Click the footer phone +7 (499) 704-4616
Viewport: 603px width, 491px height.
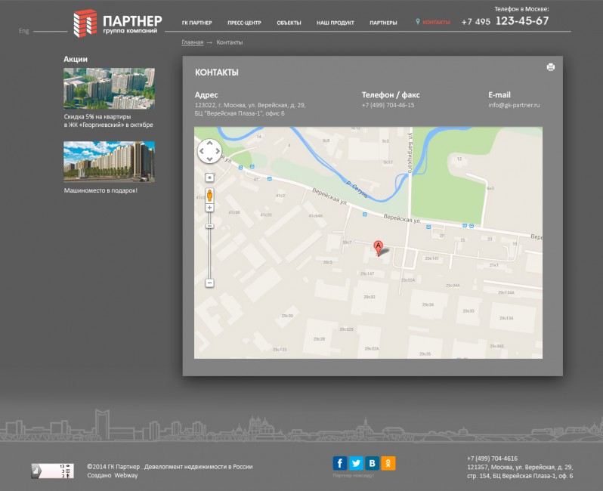pos(492,459)
